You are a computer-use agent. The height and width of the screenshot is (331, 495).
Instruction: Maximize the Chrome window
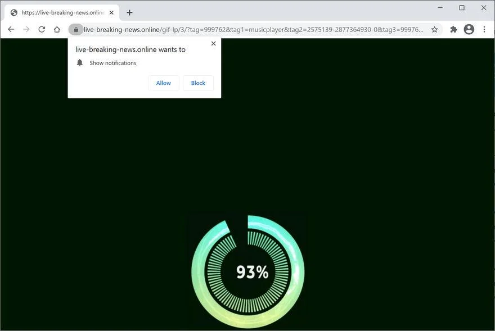462,7
